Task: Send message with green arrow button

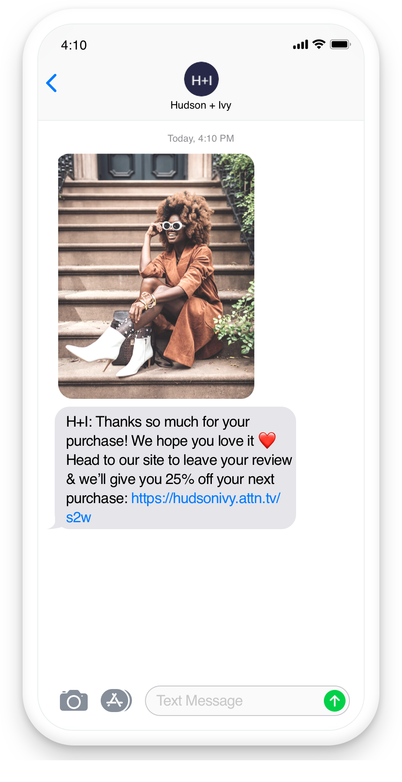Action: point(335,700)
